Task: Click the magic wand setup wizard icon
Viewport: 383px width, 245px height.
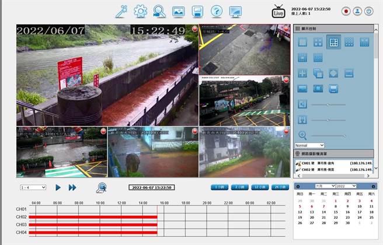Action: [x=121, y=11]
